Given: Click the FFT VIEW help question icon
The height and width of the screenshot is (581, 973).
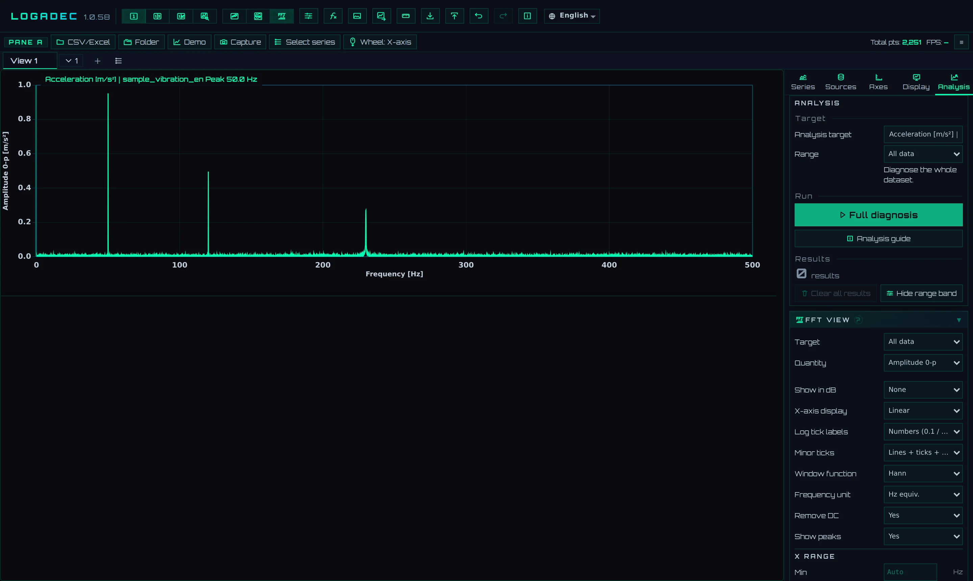Looking at the screenshot, I should click(x=858, y=320).
